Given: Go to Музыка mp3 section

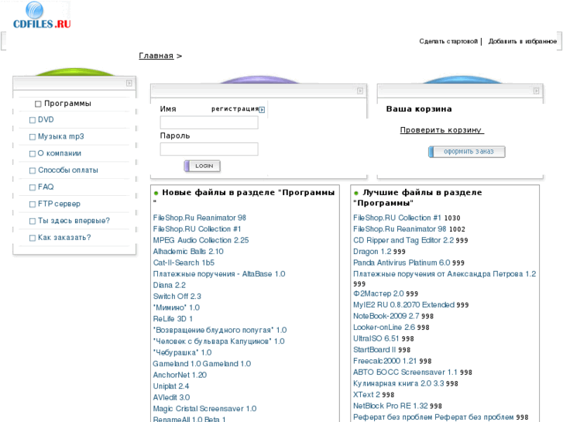Looking at the screenshot, I should coord(60,136).
